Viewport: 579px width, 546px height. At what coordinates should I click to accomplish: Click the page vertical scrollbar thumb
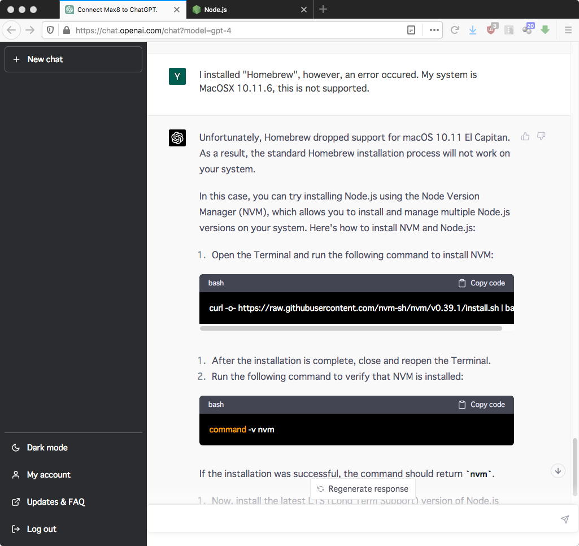[574, 467]
